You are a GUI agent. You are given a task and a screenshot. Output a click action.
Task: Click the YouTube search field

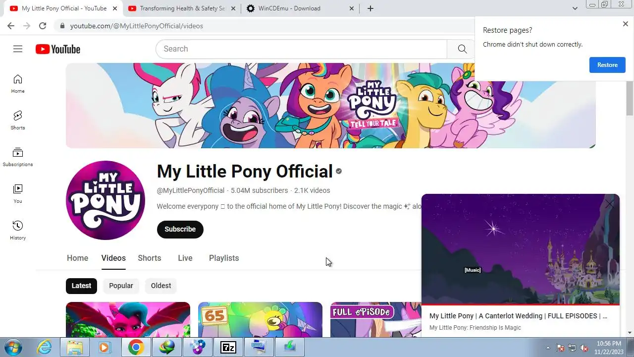point(302,49)
